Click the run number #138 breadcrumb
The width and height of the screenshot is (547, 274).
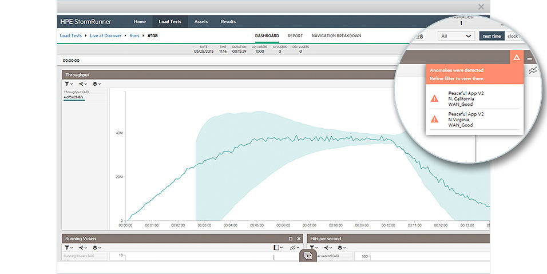pos(152,35)
